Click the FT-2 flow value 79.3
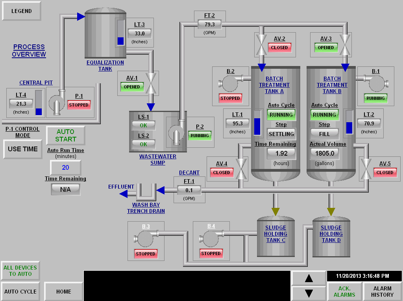Viewport: 403px width, 301px height. [x=210, y=24]
